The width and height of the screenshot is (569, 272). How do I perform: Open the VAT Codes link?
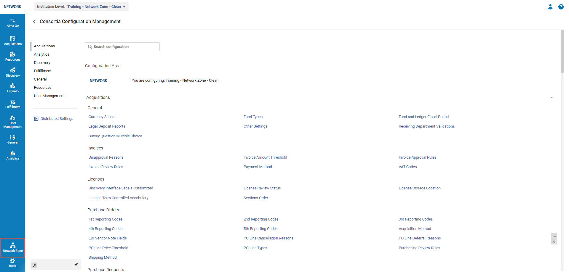click(x=407, y=167)
